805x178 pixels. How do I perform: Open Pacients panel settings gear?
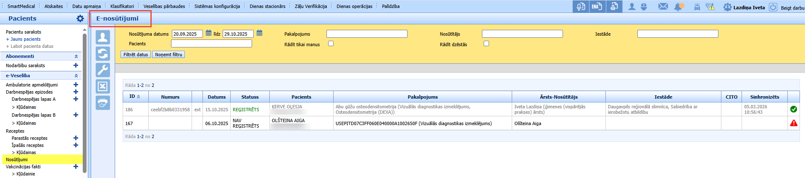80,18
